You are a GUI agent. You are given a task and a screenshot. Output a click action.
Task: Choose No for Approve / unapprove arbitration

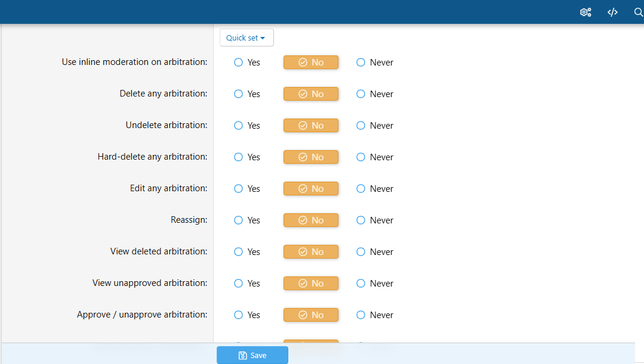pyautogui.click(x=310, y=315)
